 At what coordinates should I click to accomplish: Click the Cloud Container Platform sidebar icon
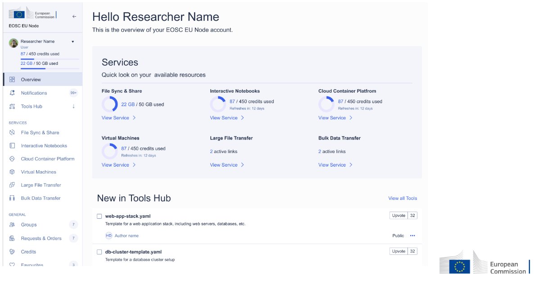[12, 158]
